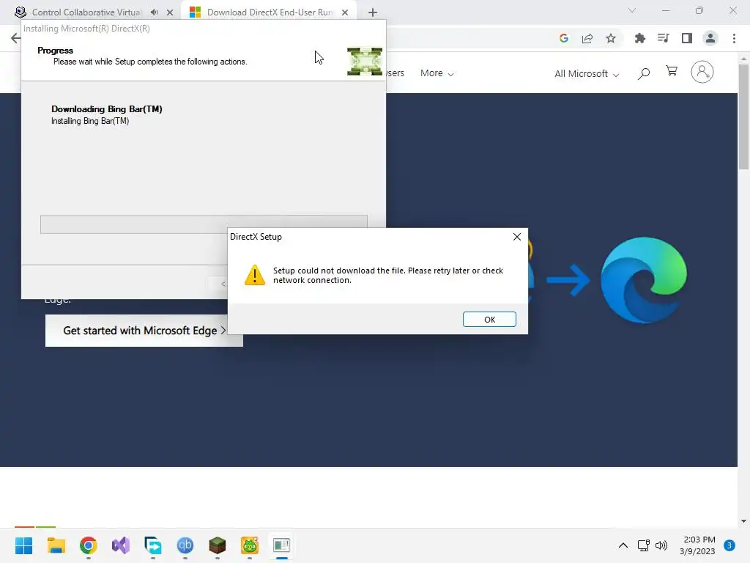Click the Downloading Bing Bar(TM) text
Image resolution: width=750 pixels, height=563 pixels.
point(107,109)
